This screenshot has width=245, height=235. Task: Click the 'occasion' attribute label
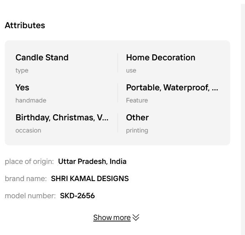pyautogui.click(x=28, y=130)
